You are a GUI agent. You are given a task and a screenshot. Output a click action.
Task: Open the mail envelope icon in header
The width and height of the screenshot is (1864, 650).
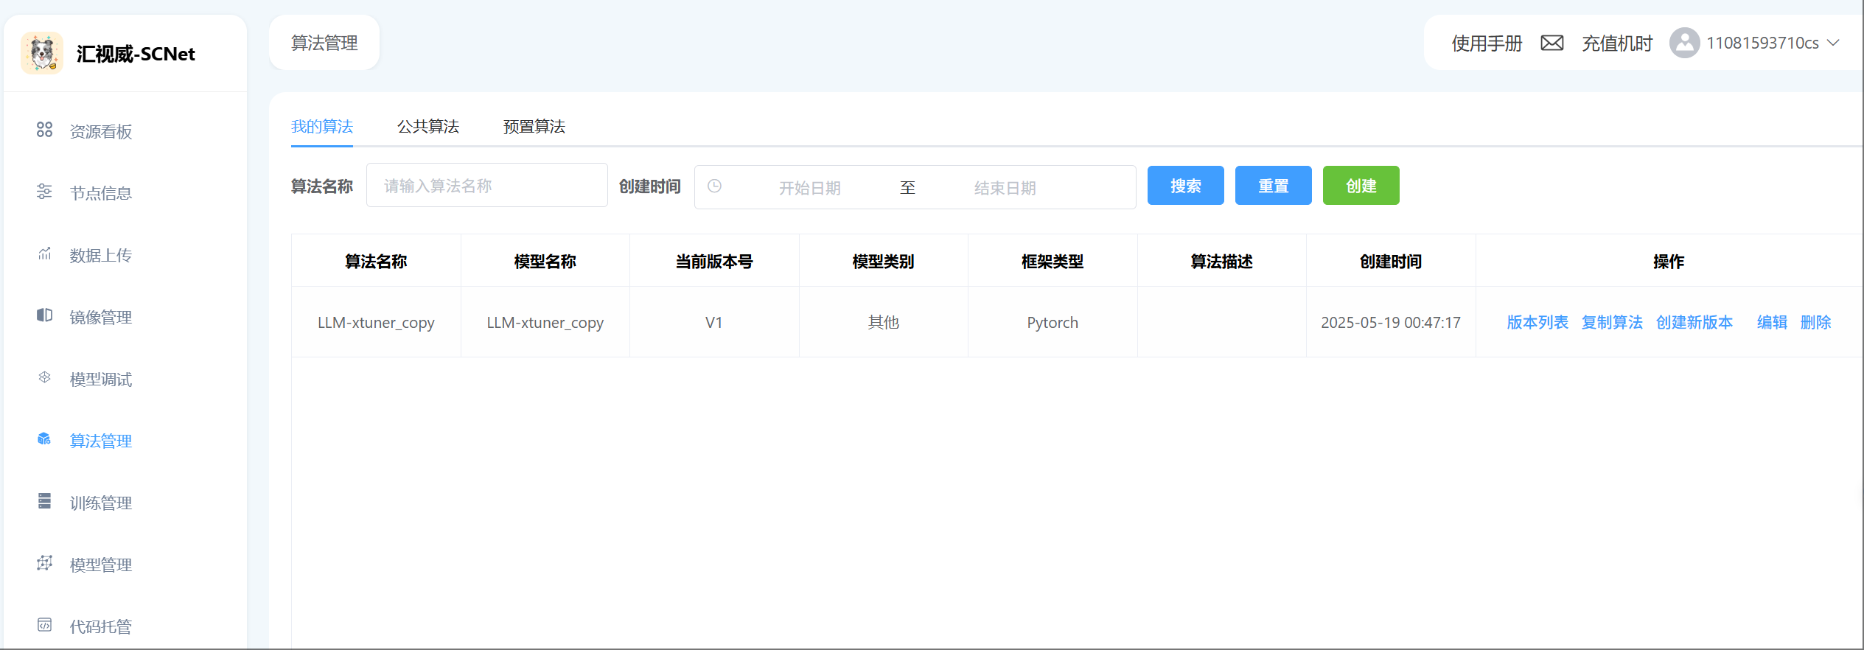[1551, 43]
